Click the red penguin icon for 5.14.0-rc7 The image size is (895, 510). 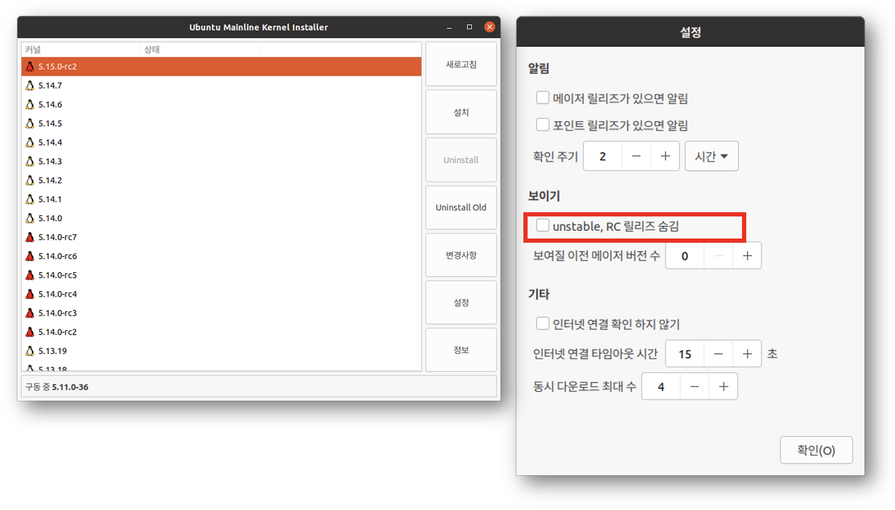(x=29, y=237)
